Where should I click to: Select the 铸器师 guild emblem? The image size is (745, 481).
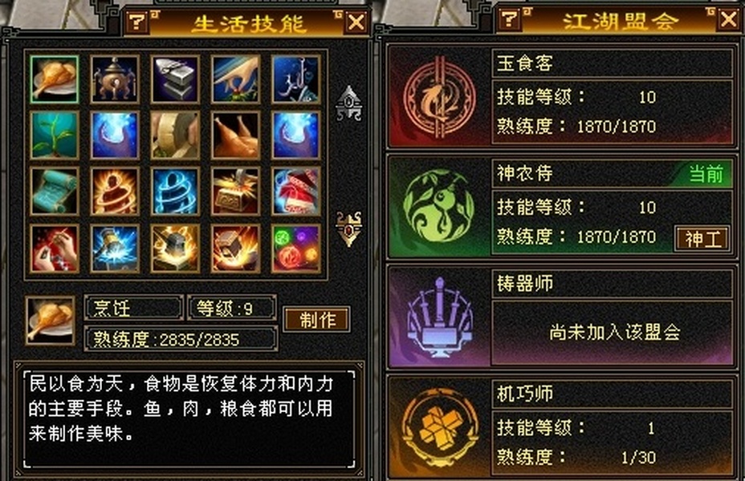click(439, 317)
